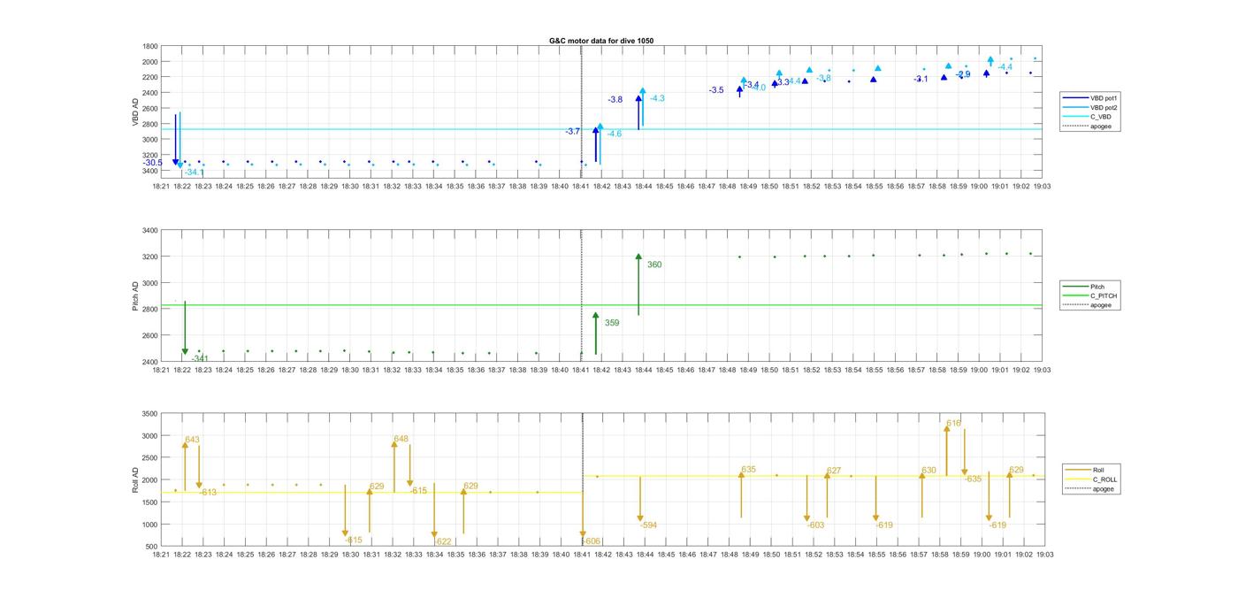Click the title 'G&C motor data for dive 1050'
This screenshot has height=613, width=1238.
tap(601, 42)
